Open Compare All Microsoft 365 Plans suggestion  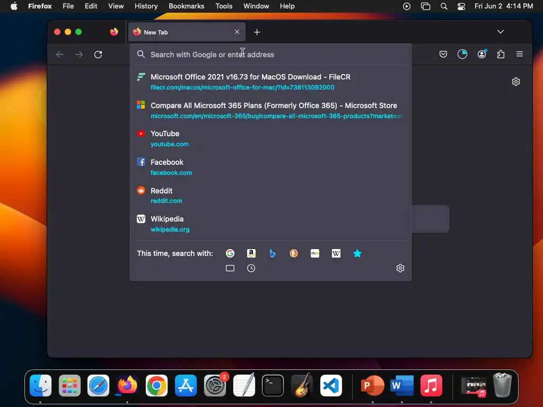point(270,110)
